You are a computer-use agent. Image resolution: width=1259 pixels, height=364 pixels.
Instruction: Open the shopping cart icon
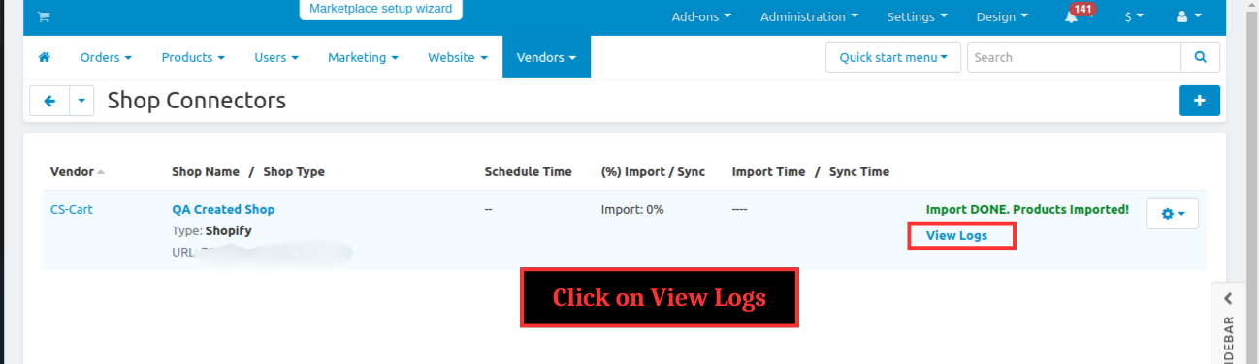(44, 16)
